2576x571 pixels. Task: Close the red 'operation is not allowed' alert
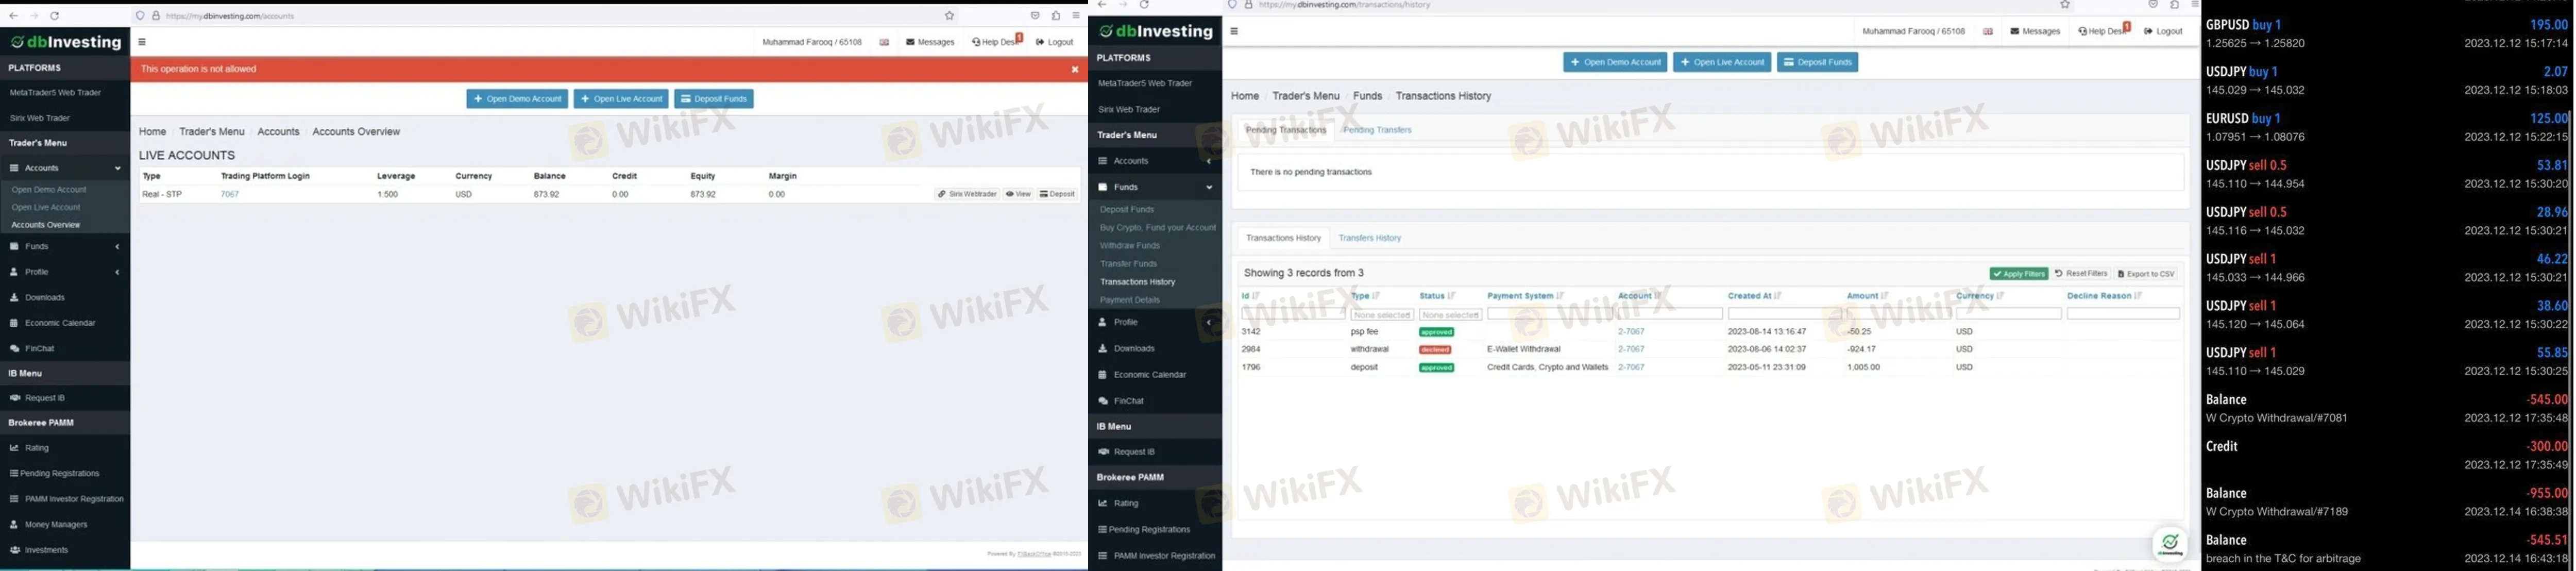(x=1075, y=70)
